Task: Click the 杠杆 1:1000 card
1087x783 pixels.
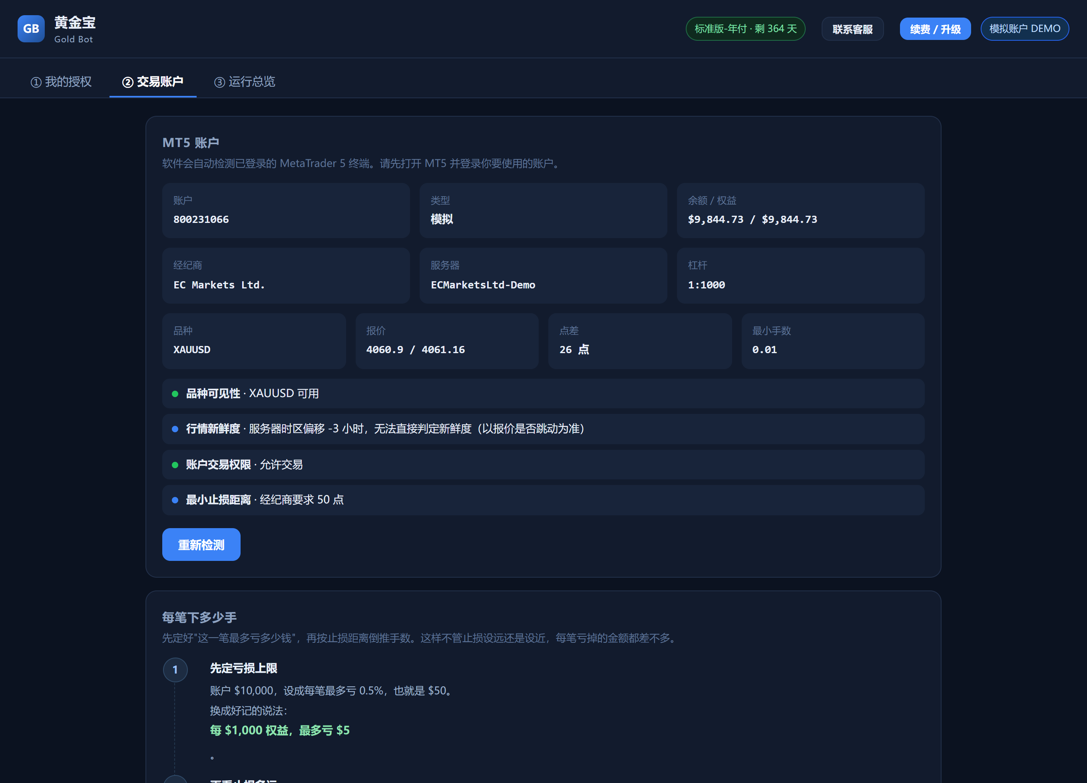Action: pyautogui.click(x=800, y=276)
